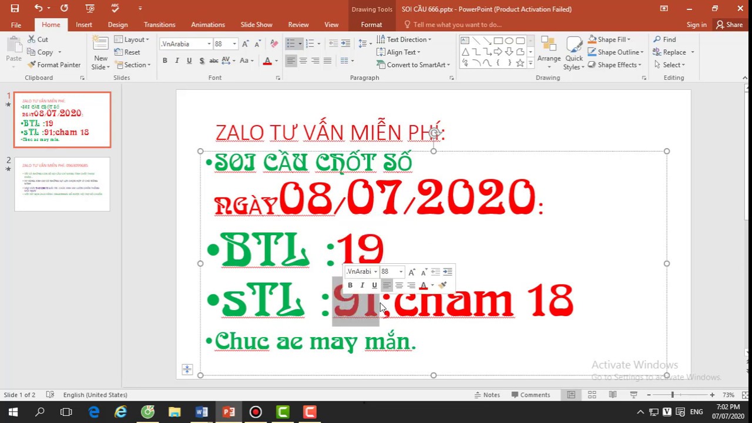Viewport: 752px width, 423px height.
Task: Click font color swatch in mini toolbar
Action: point(423,286)
